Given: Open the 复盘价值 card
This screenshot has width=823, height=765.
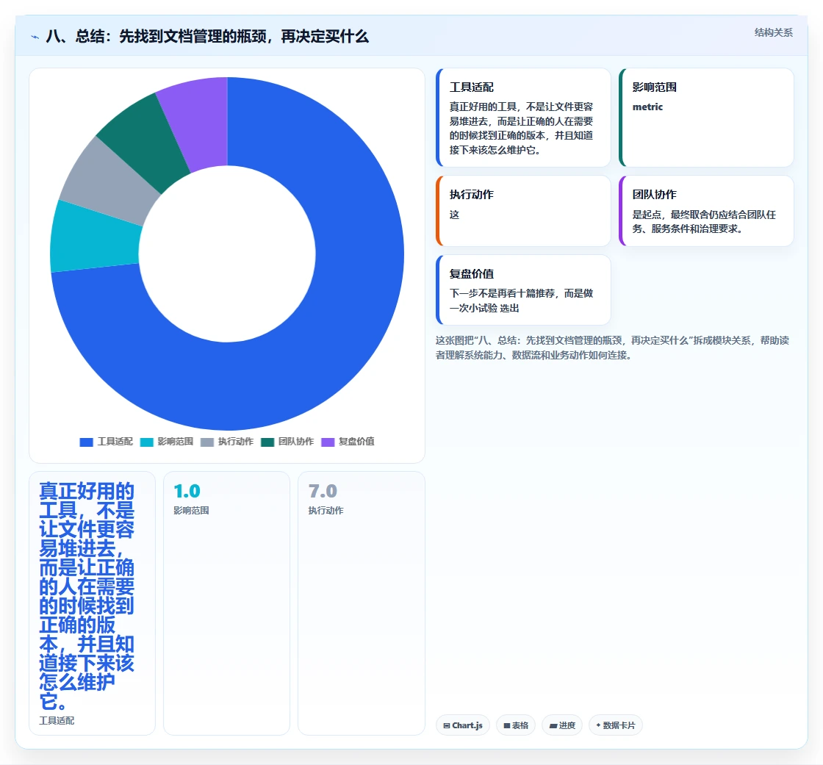Looking at the screenshot, I should pos(523,290).
